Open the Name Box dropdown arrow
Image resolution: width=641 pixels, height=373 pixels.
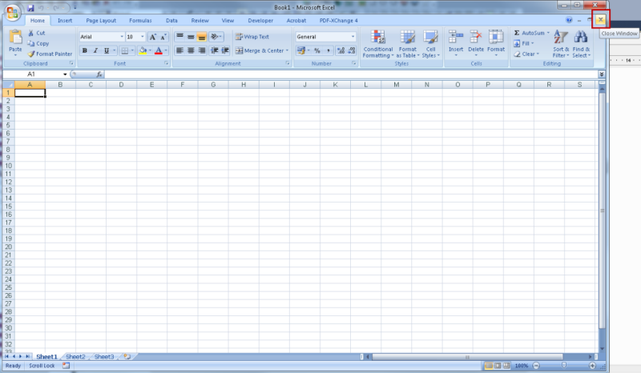[66, 74]
